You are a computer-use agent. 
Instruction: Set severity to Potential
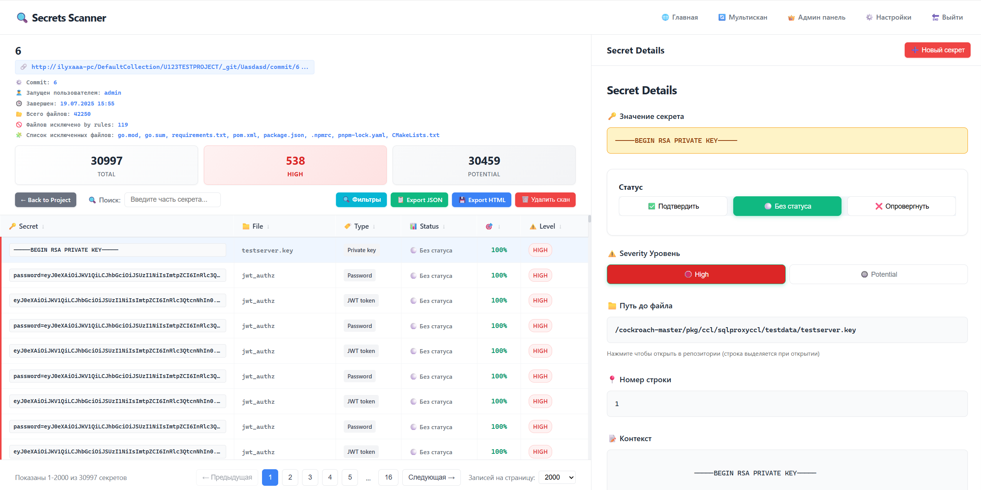point(879,274)
